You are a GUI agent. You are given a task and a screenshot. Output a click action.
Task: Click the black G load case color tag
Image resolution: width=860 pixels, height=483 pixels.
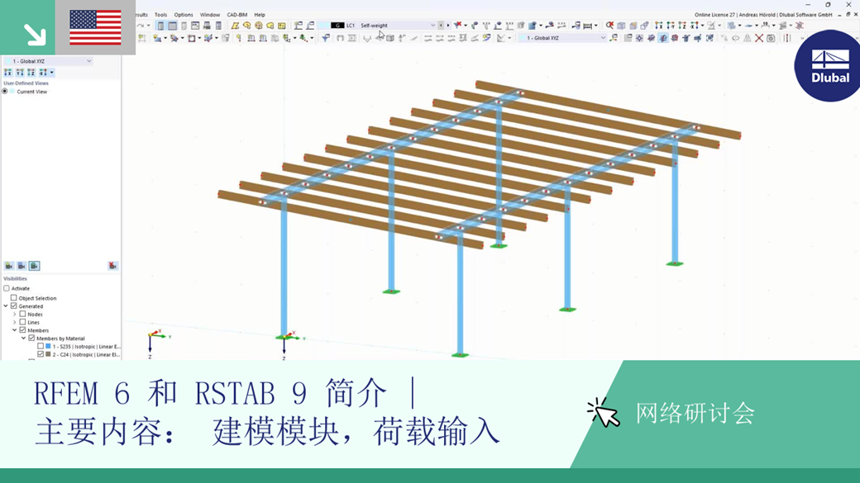[x=337, y=26]
